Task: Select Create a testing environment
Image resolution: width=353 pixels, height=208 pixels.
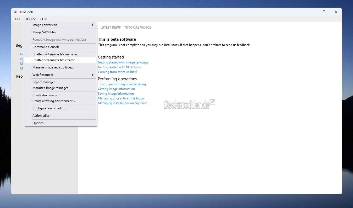Action: click(x=60, y=101)
